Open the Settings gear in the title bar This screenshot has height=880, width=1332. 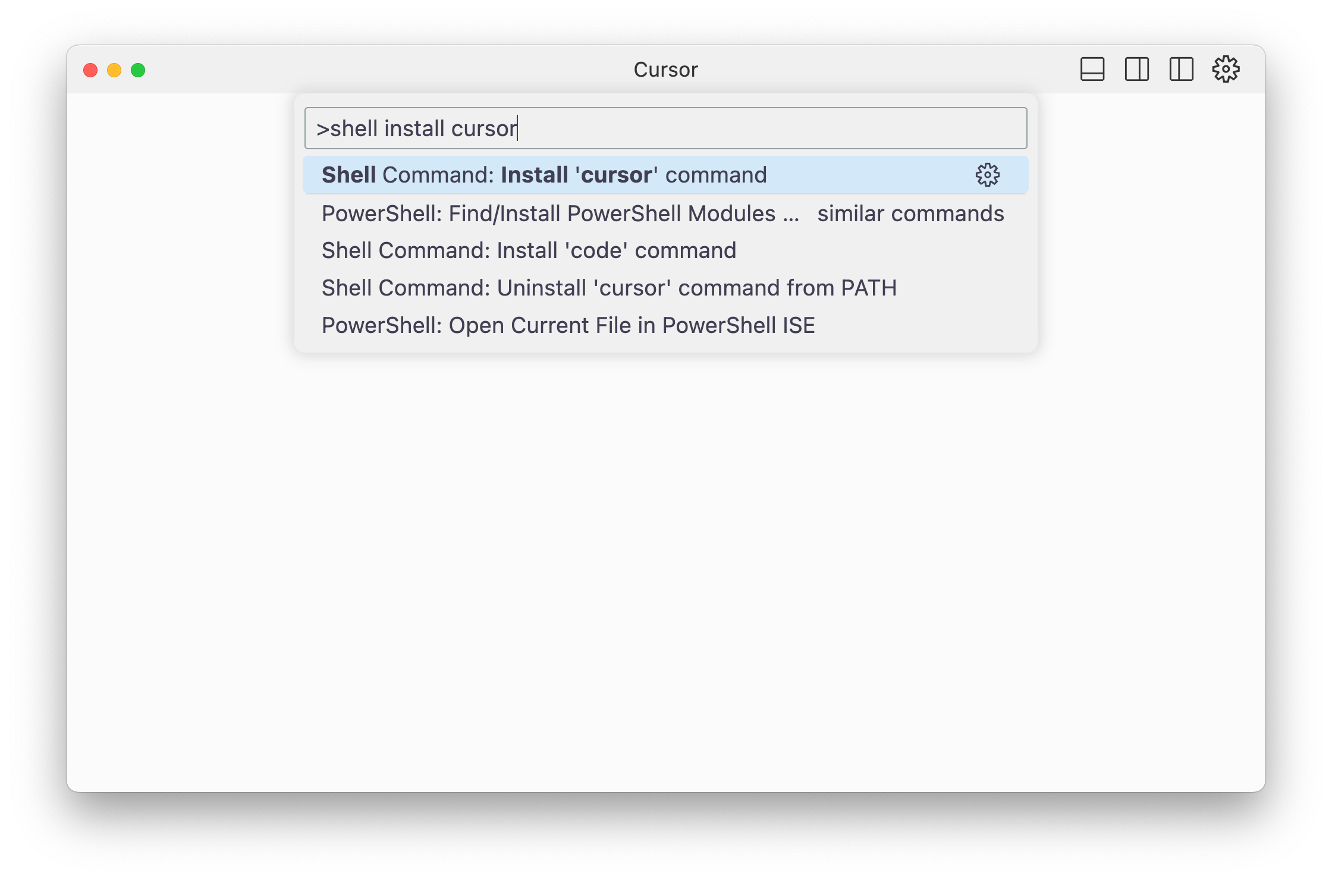pyautogui.click(x=1226, y=69)
